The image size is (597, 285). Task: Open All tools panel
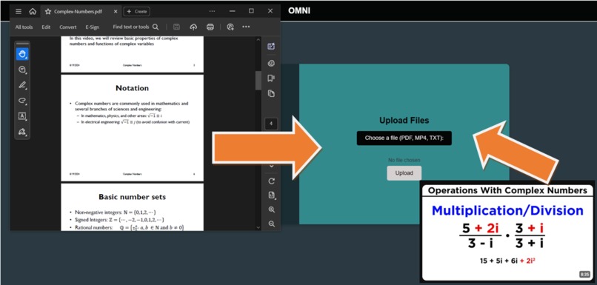coord(24,27)
